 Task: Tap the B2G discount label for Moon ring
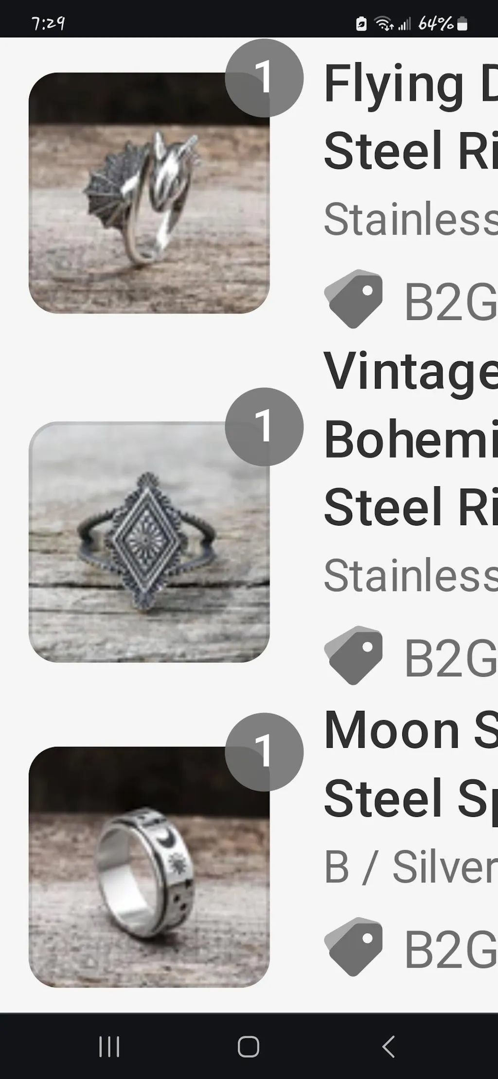(451, 949)
